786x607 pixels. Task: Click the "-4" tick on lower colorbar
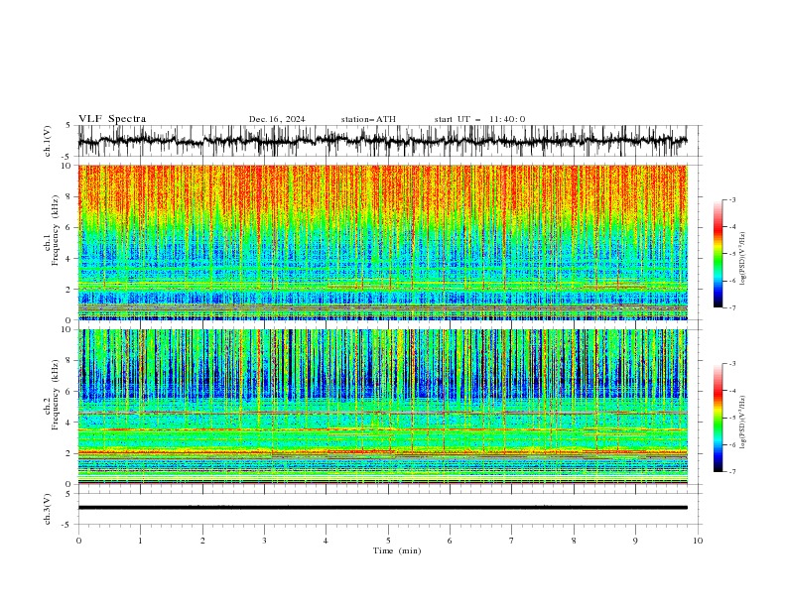click(732, 391)
